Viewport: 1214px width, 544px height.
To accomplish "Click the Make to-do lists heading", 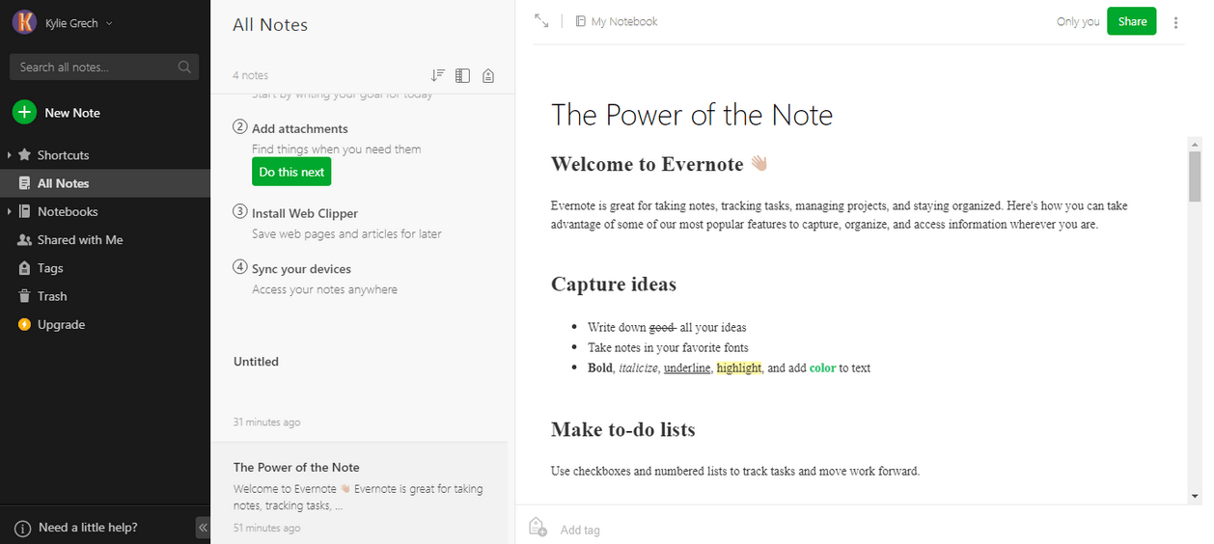I will pyautogui.click(x=623, y=429).
